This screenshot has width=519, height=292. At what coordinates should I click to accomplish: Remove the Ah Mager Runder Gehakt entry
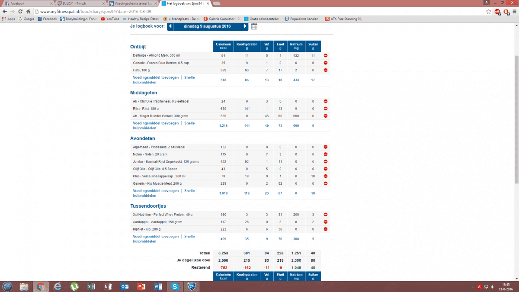tap(325, 116)
